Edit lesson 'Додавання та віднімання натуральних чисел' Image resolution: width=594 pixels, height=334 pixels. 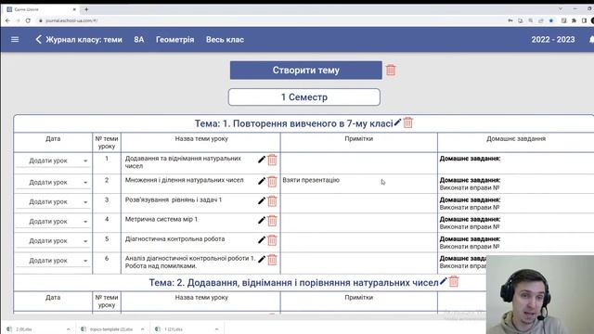tap(262, 160)
